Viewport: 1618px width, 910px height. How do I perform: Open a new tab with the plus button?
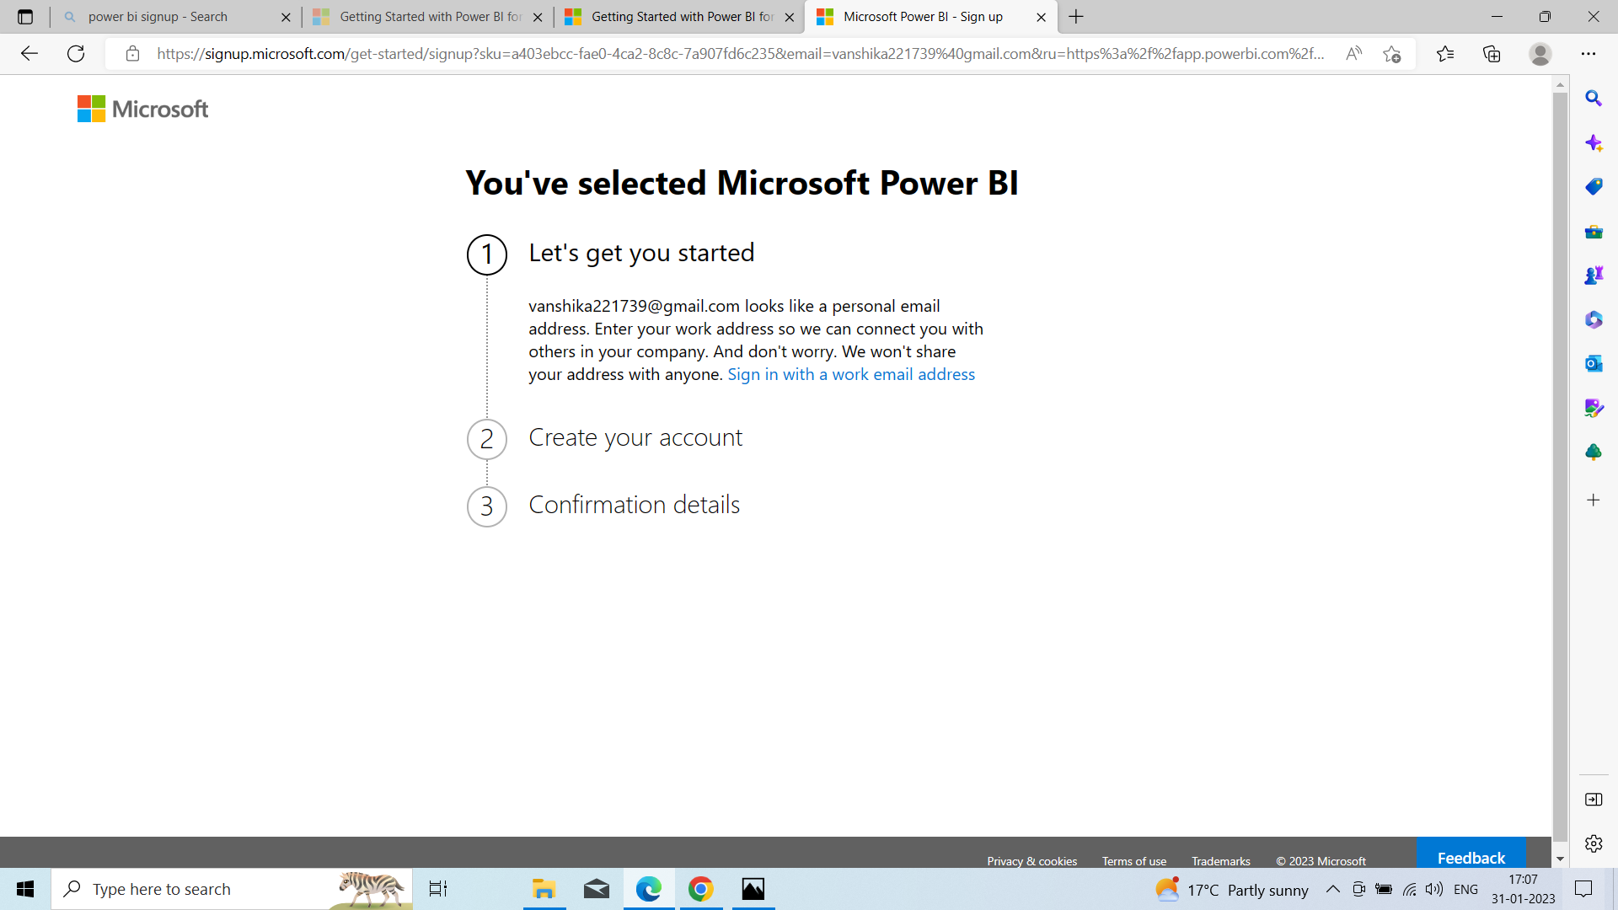point(1076,17)
